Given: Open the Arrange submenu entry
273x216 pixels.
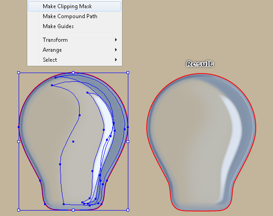Looking at the screenshot, I should point(75,50).
